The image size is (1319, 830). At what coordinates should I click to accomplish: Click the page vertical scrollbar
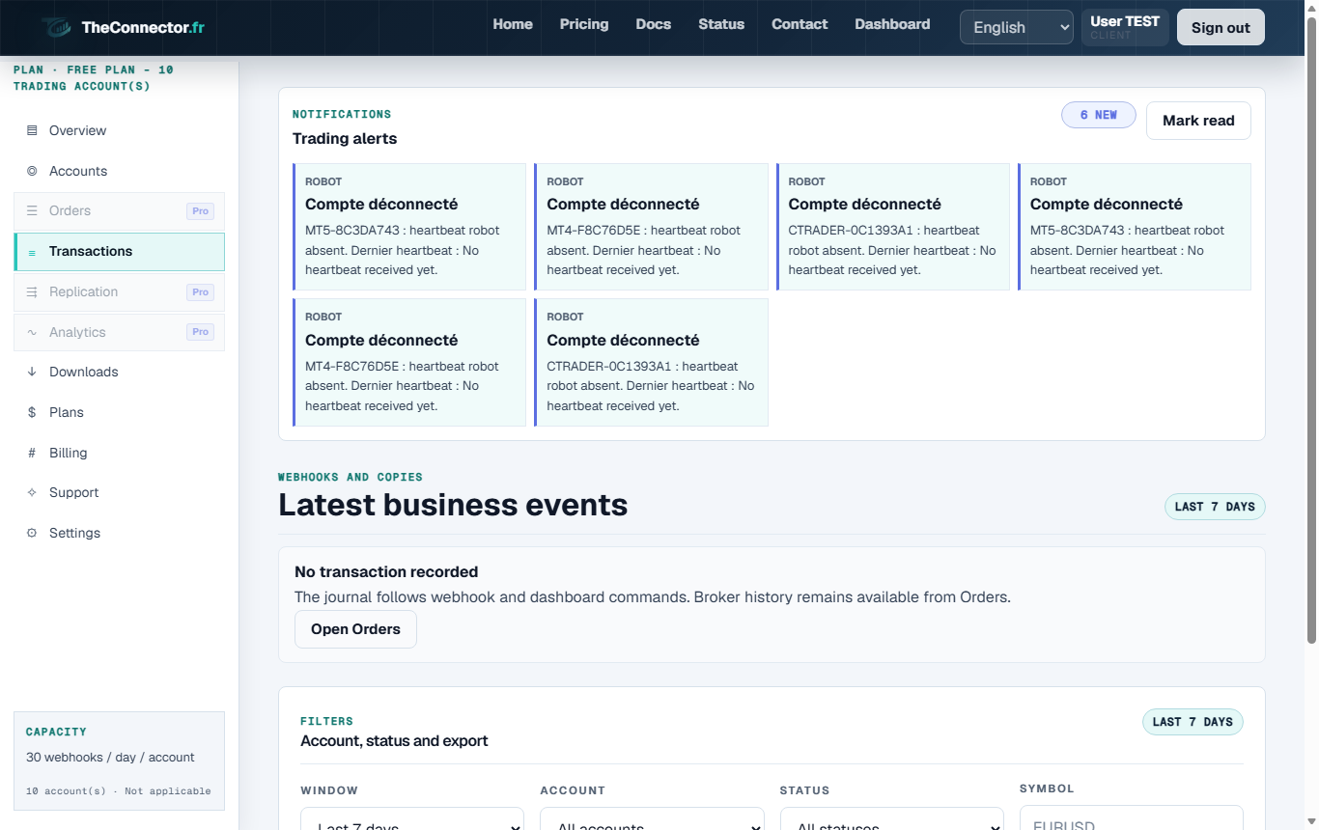pyautogui.click(x=1311, y=328)
